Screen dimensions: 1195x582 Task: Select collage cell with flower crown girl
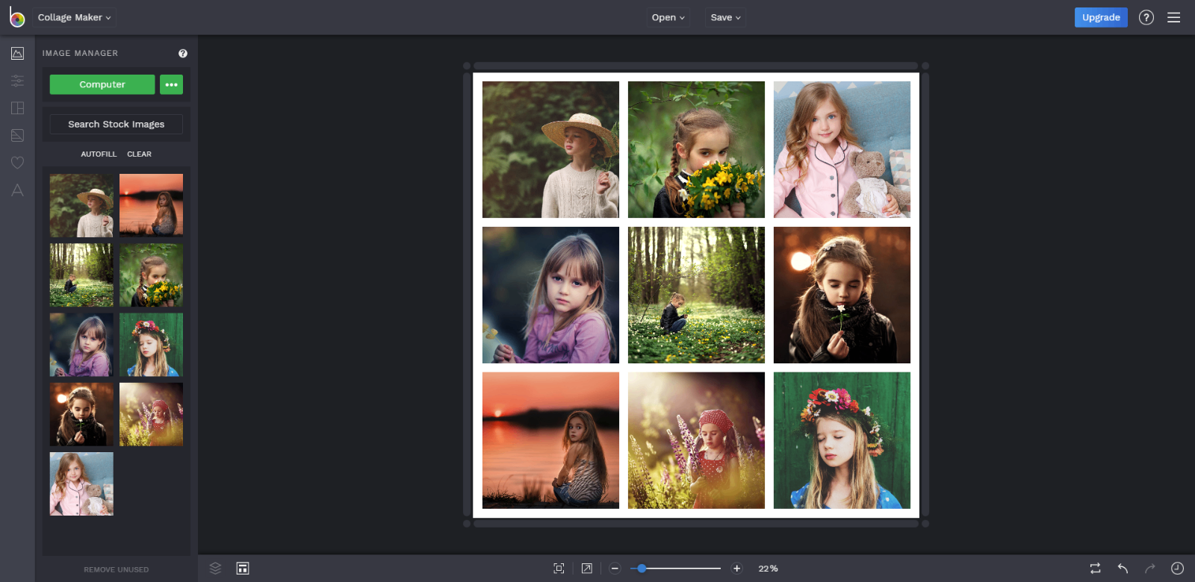point(842,440)
